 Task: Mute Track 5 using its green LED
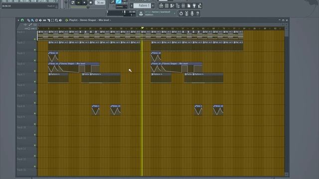pos(35,82)
